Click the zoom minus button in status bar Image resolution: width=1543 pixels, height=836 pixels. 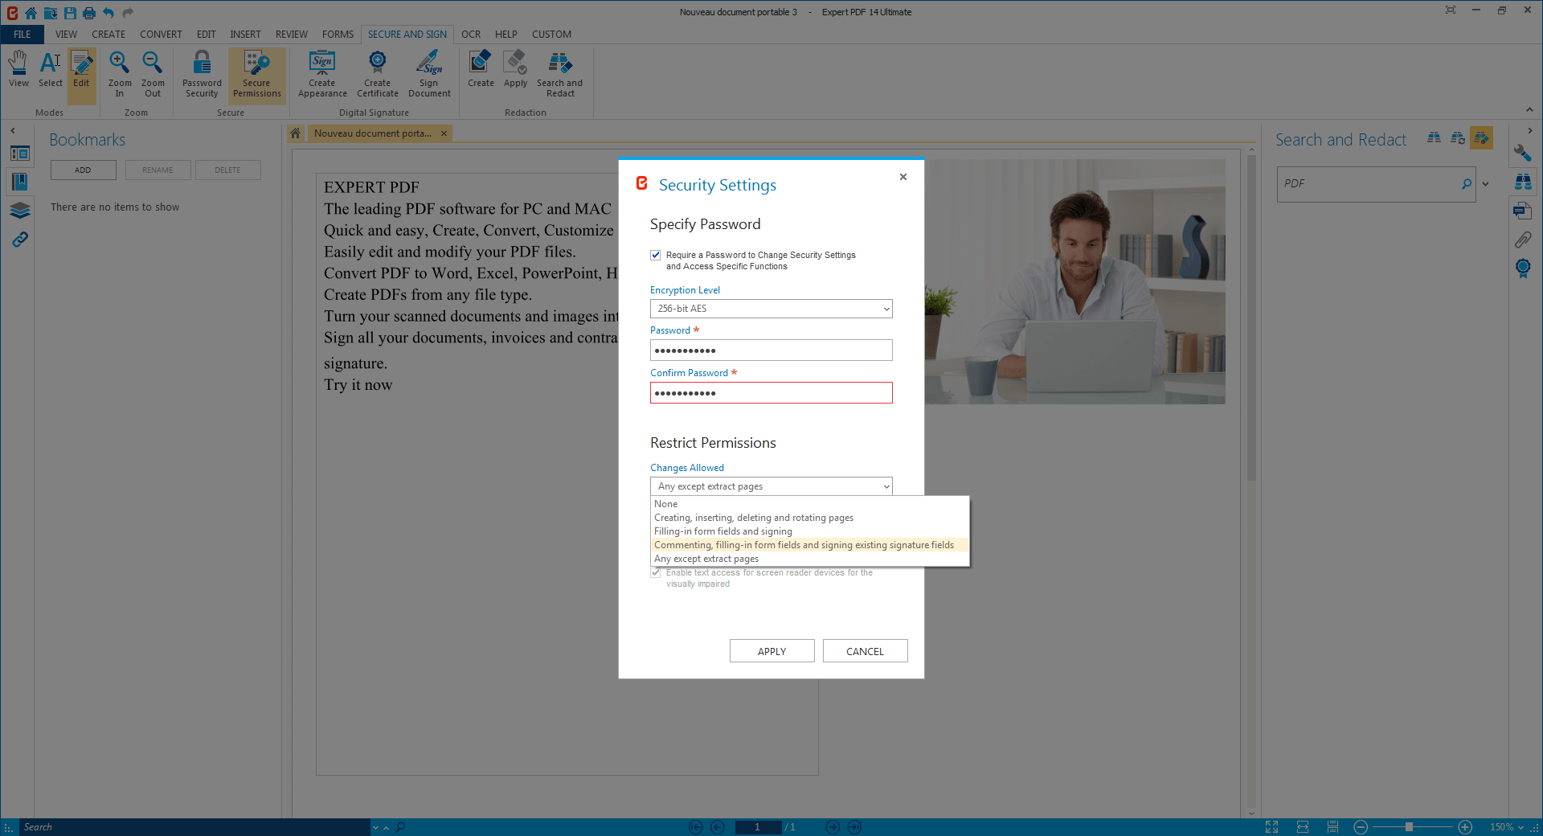[1360, 827]
